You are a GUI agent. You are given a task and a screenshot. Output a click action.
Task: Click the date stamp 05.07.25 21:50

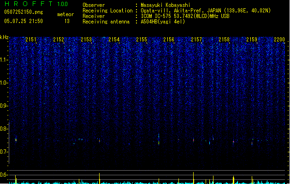24,21
